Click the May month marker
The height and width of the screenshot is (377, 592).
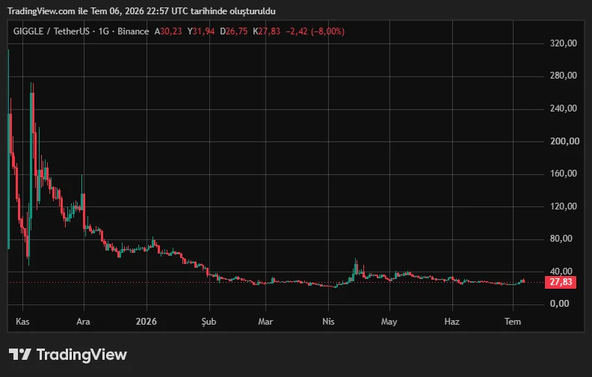(389, 322)
